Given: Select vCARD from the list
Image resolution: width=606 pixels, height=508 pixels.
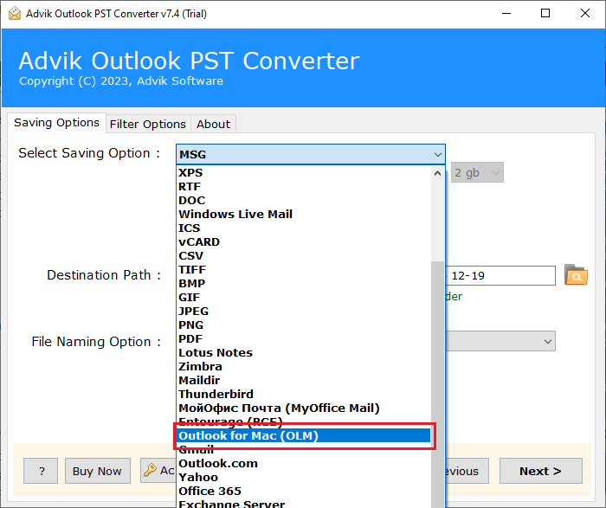Looking at the screenshot, I should pos(304,242).
